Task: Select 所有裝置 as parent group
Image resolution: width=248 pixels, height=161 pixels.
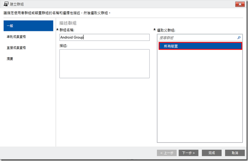Action: (200, 46)
